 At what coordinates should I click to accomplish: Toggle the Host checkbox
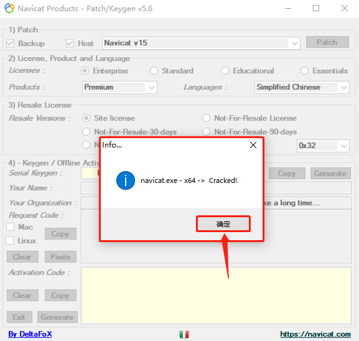(x=70, y=44)
